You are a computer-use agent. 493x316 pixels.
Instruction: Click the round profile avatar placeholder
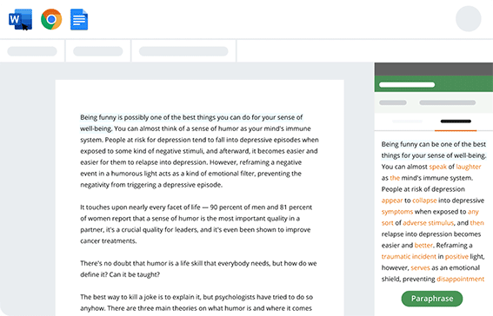468,19
